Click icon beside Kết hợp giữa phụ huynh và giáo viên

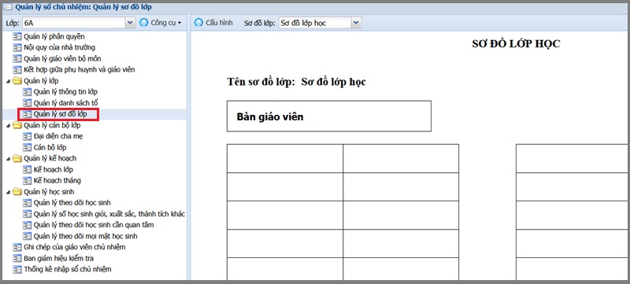(17, 70)
